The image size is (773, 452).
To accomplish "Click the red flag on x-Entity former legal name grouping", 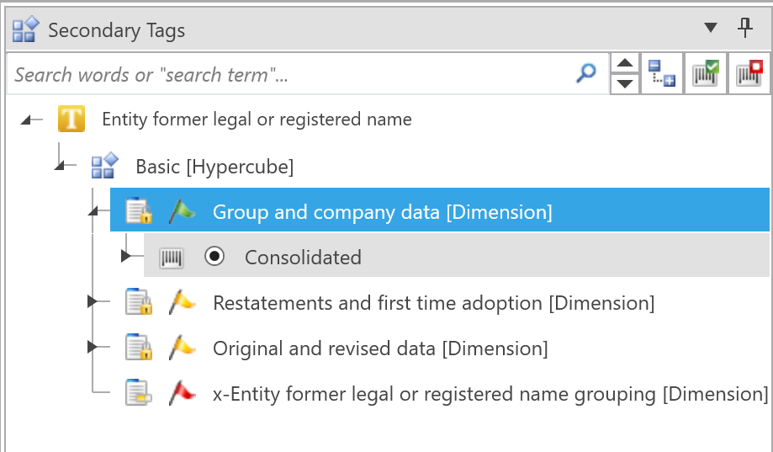I will point(182,393).
